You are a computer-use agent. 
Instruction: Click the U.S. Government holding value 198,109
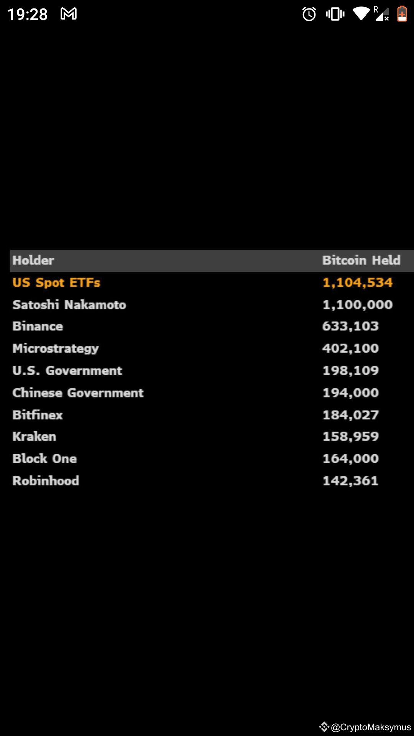[350, 371]
